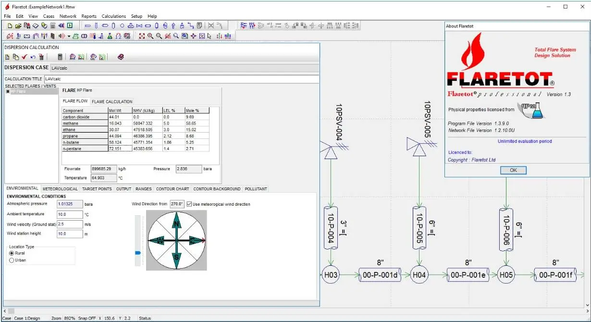The width and height of the screenshot is (591, 322).
Task: Click the Wind station height field
Action: [69, 234]
